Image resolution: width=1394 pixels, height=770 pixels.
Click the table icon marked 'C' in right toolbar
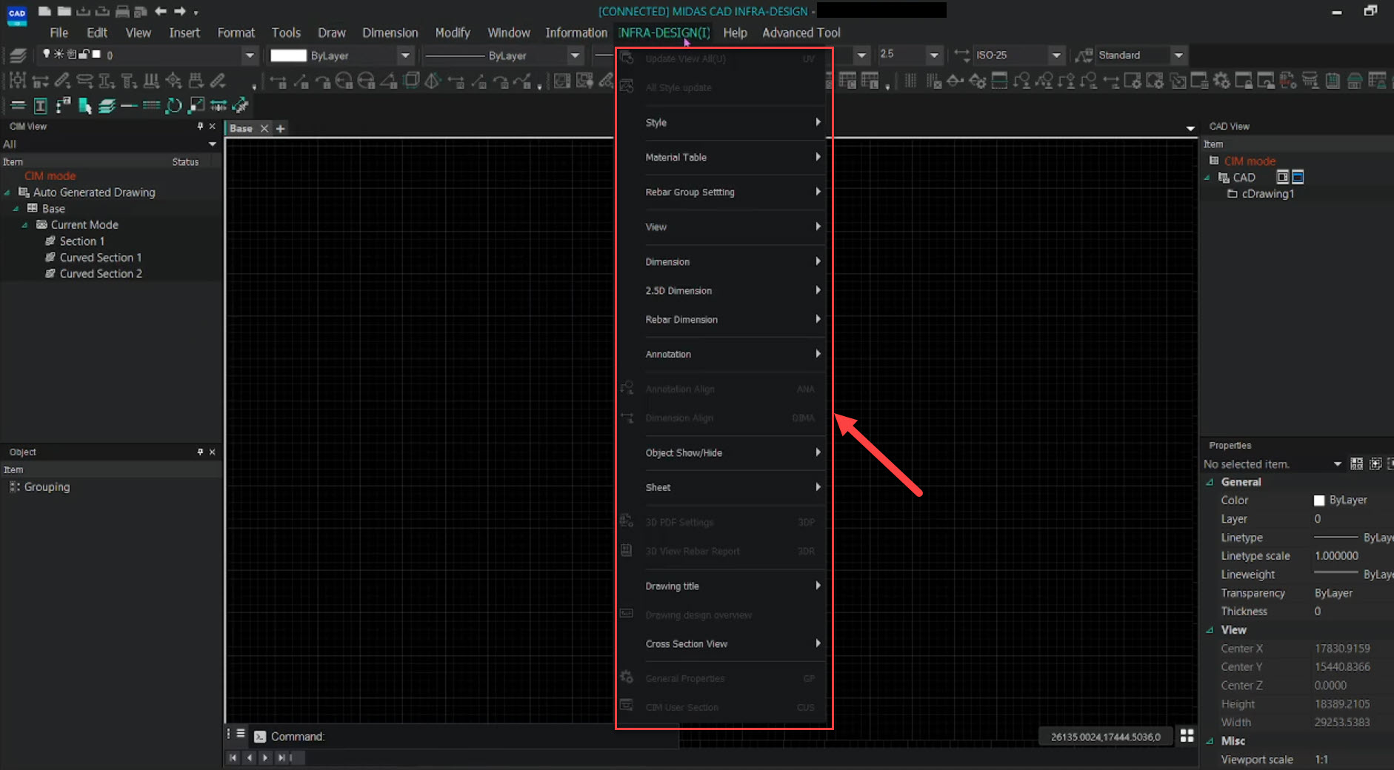pyautogui.click(x=847, y=81)
